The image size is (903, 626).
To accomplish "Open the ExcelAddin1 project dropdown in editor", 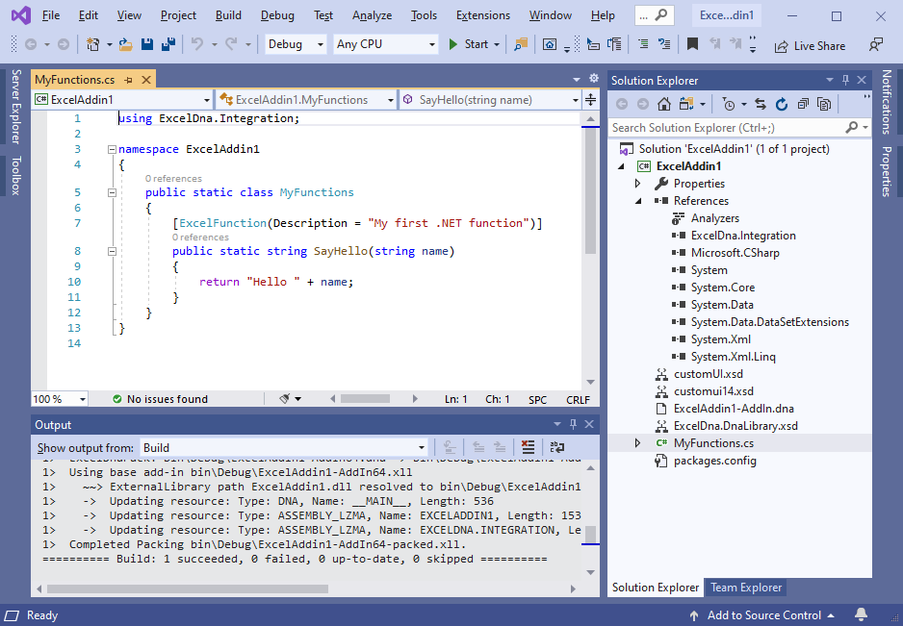I will (122, 100).
